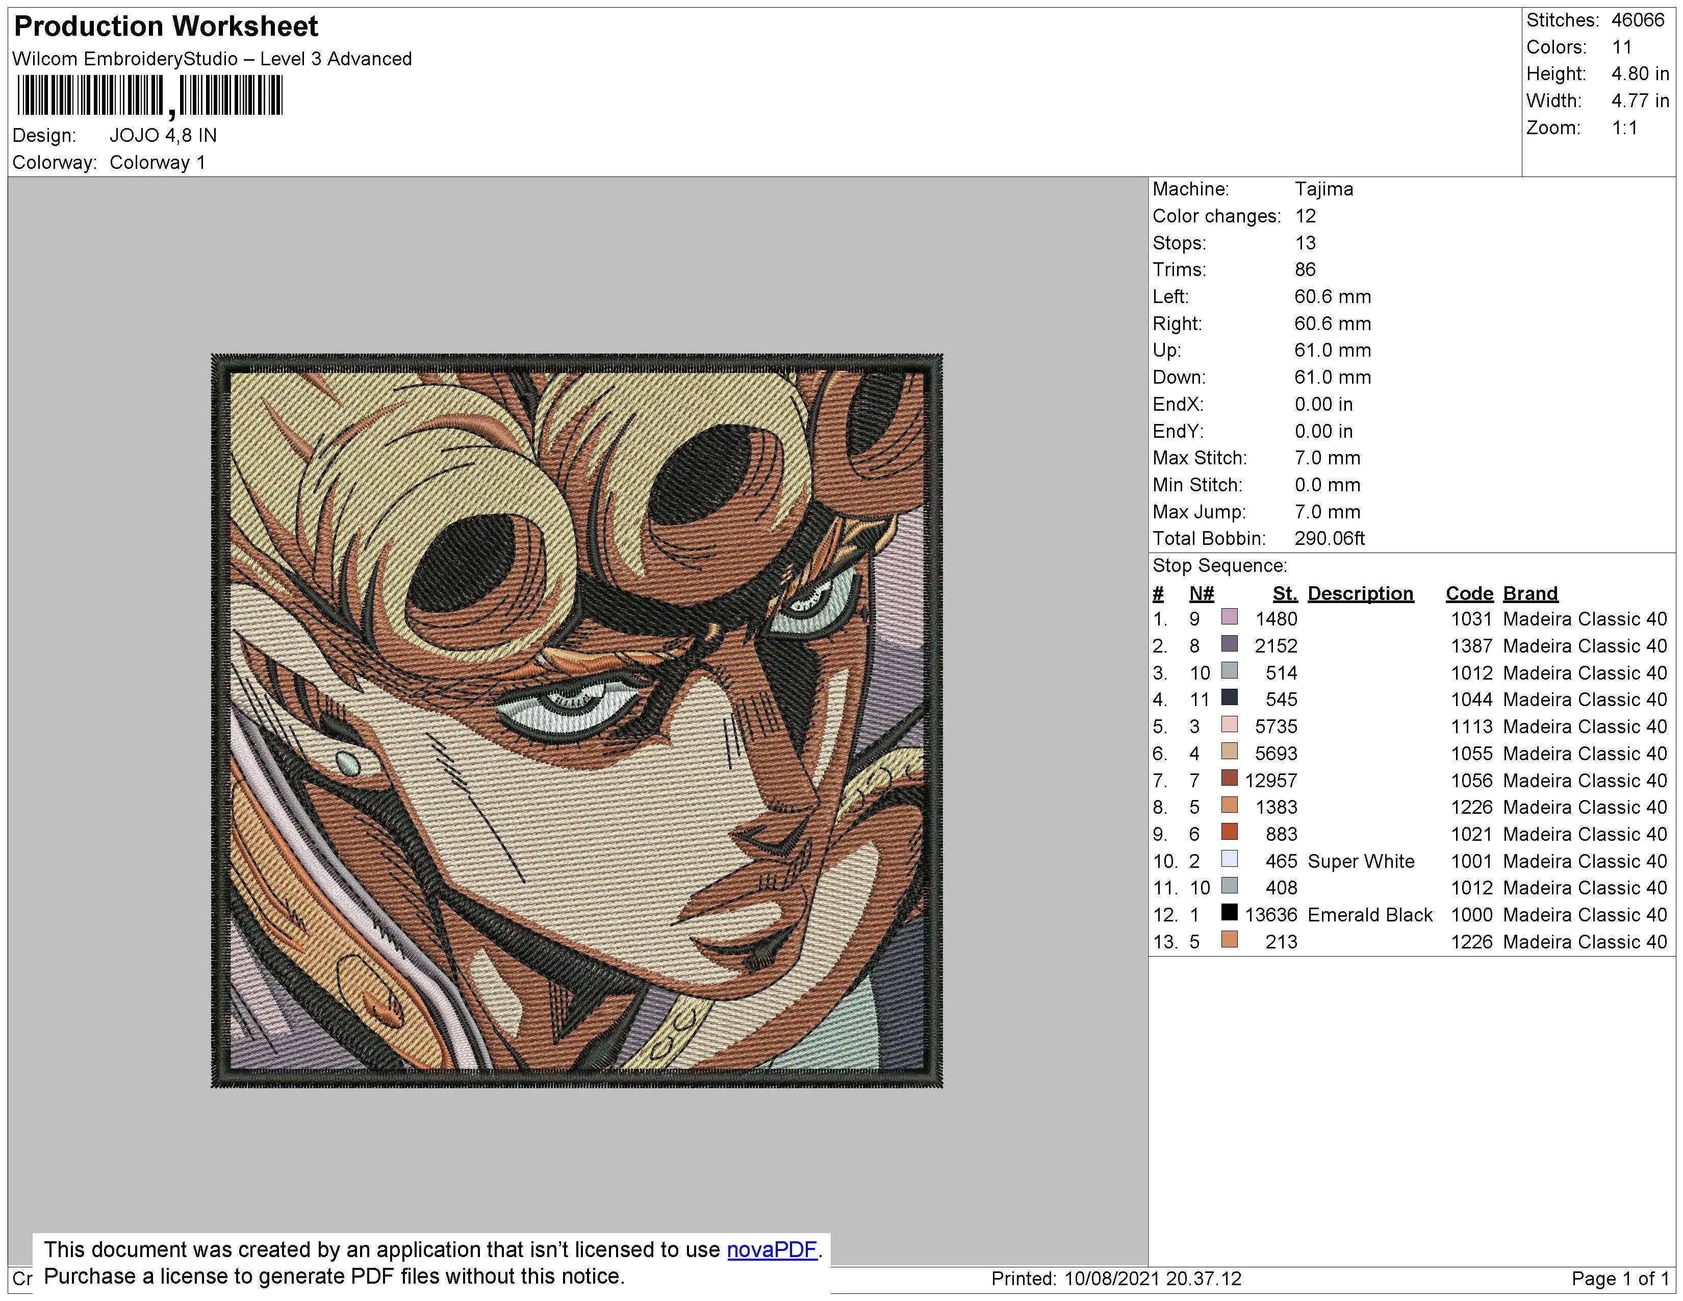Click the Color changes value '12'

pos(1305,216)
